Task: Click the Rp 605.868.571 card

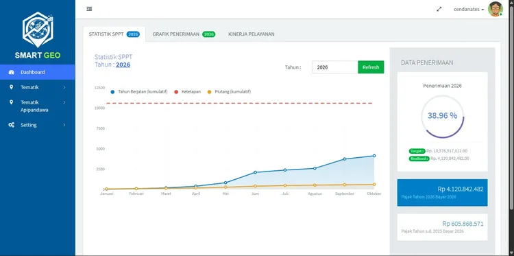Action: coord(442,227)
